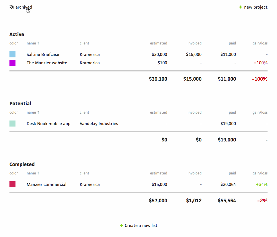Open the Saltine Briefcase project
The image size is (277, 237).
point(43,55)
